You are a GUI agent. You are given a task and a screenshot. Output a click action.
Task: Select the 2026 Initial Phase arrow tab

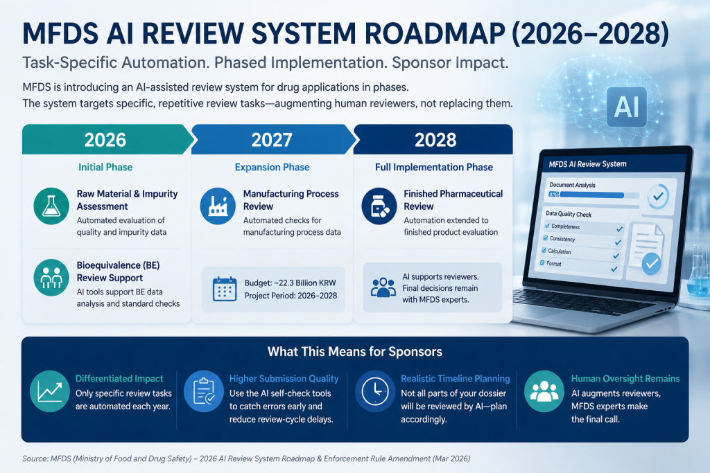click(x=107, y=139)
